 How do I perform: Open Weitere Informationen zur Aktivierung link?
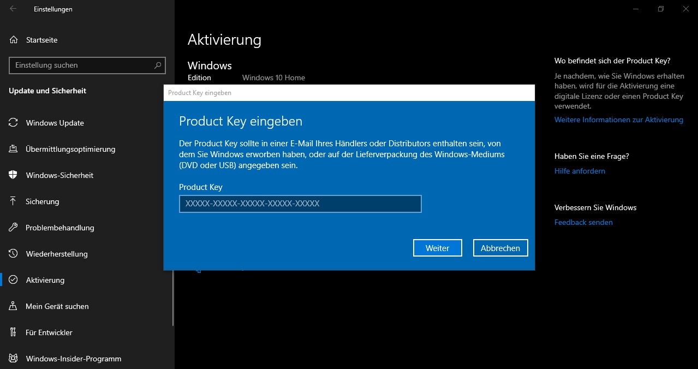point(618,120)
